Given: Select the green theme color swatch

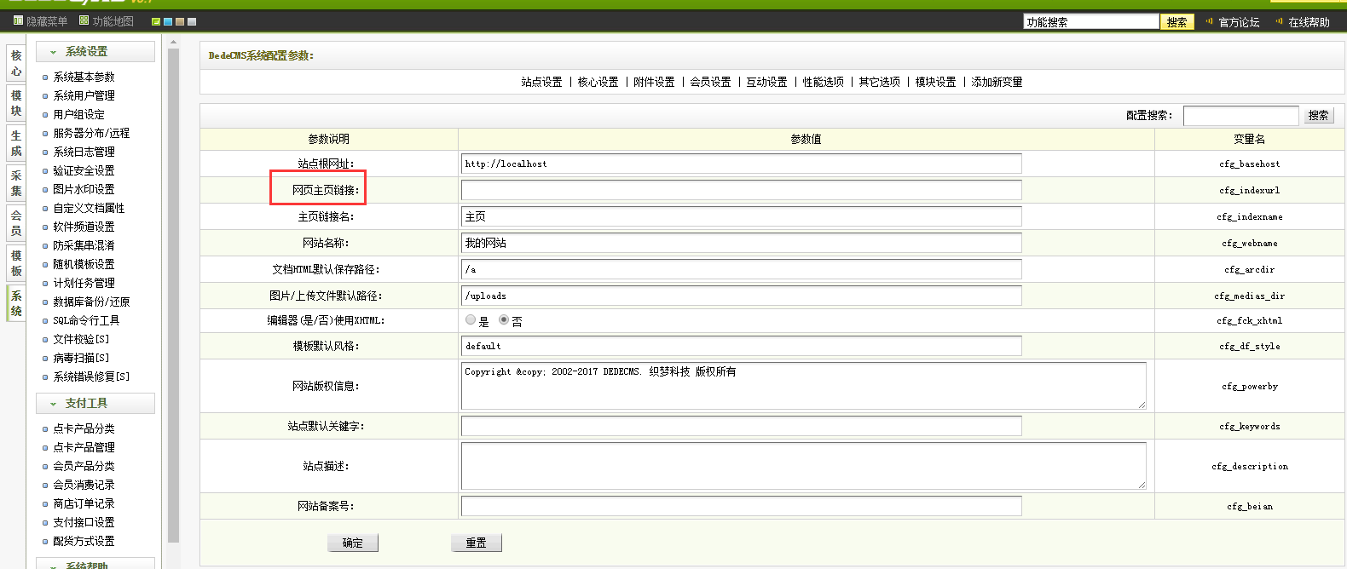Looking at the screenshot, I should [156, 21].
